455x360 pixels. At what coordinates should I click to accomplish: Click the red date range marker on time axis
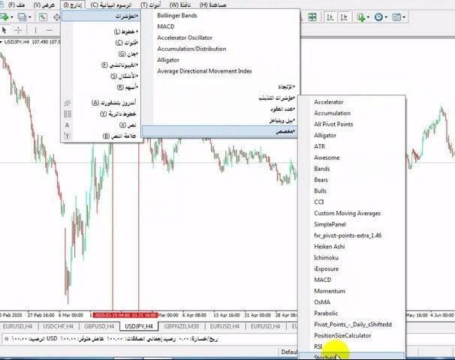125,315
